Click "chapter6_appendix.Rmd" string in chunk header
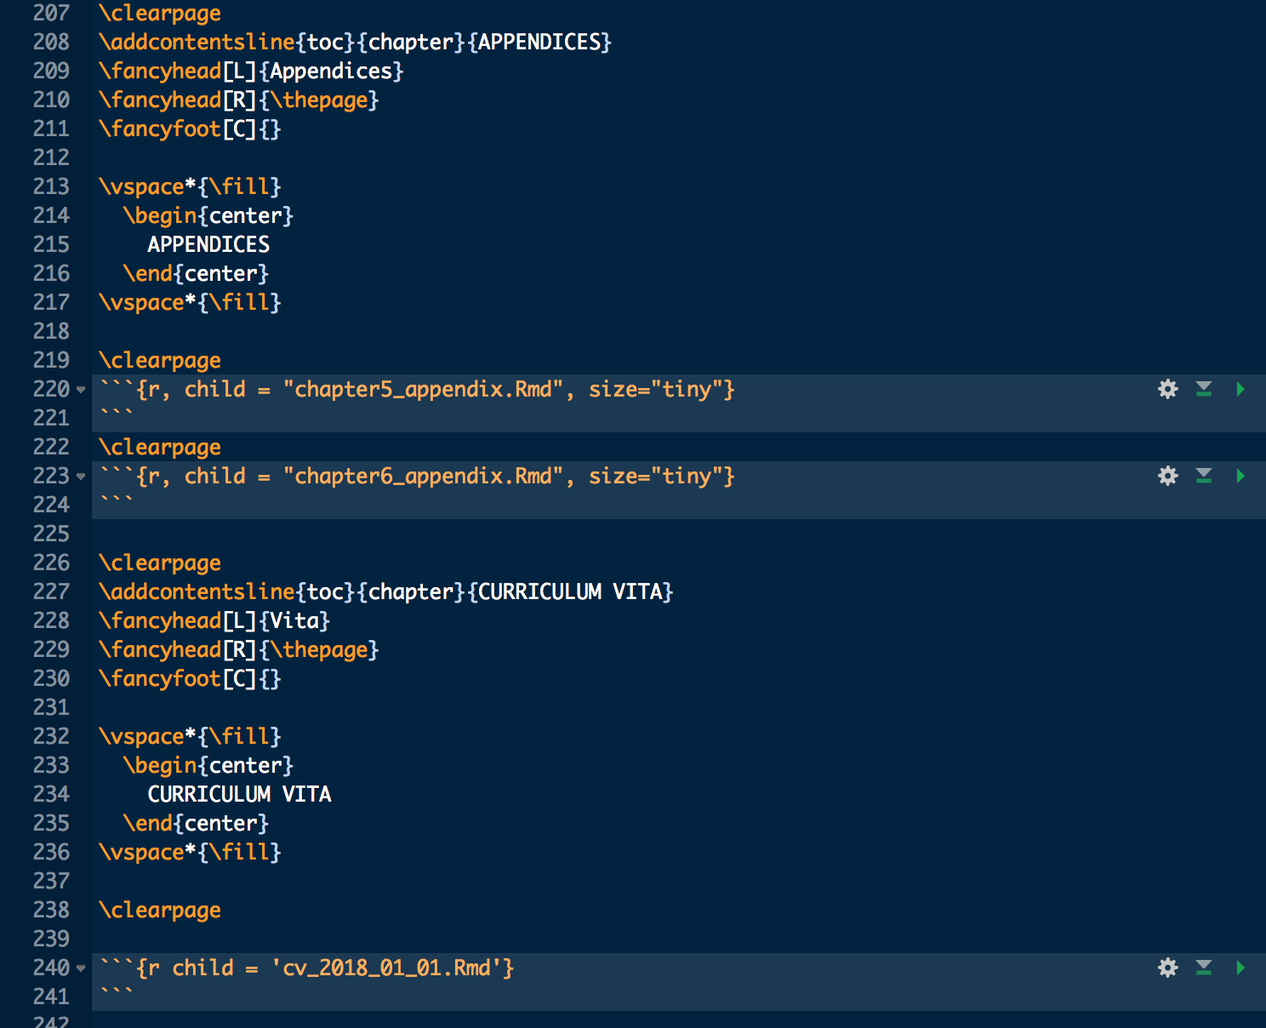1266x1028 pixels. tap(423, 476)
